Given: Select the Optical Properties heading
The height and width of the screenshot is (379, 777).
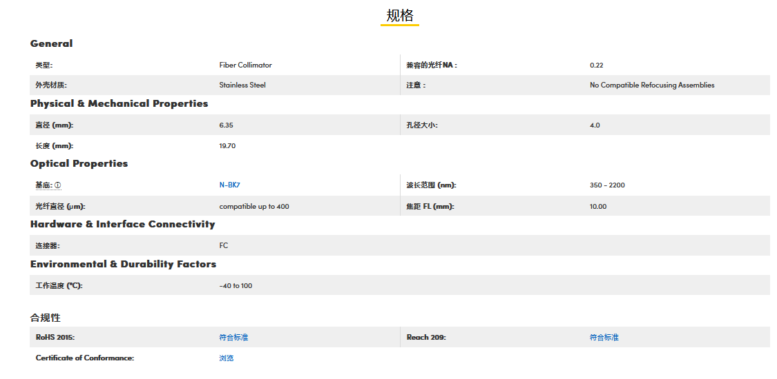Looking at the screenshot, I should (x=79, y=163).
